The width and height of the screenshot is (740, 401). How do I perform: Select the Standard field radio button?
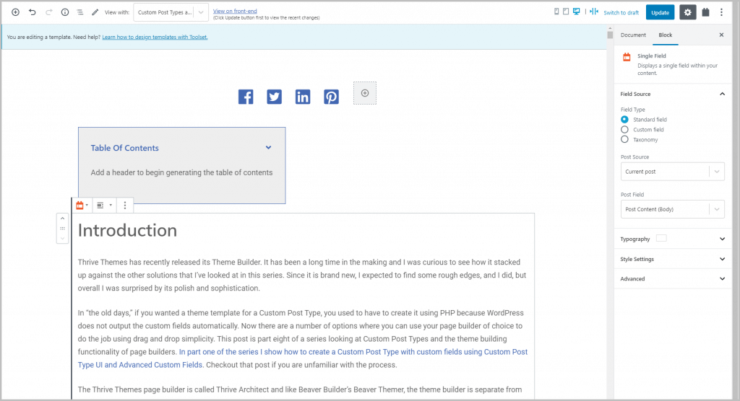coord(624,119)
